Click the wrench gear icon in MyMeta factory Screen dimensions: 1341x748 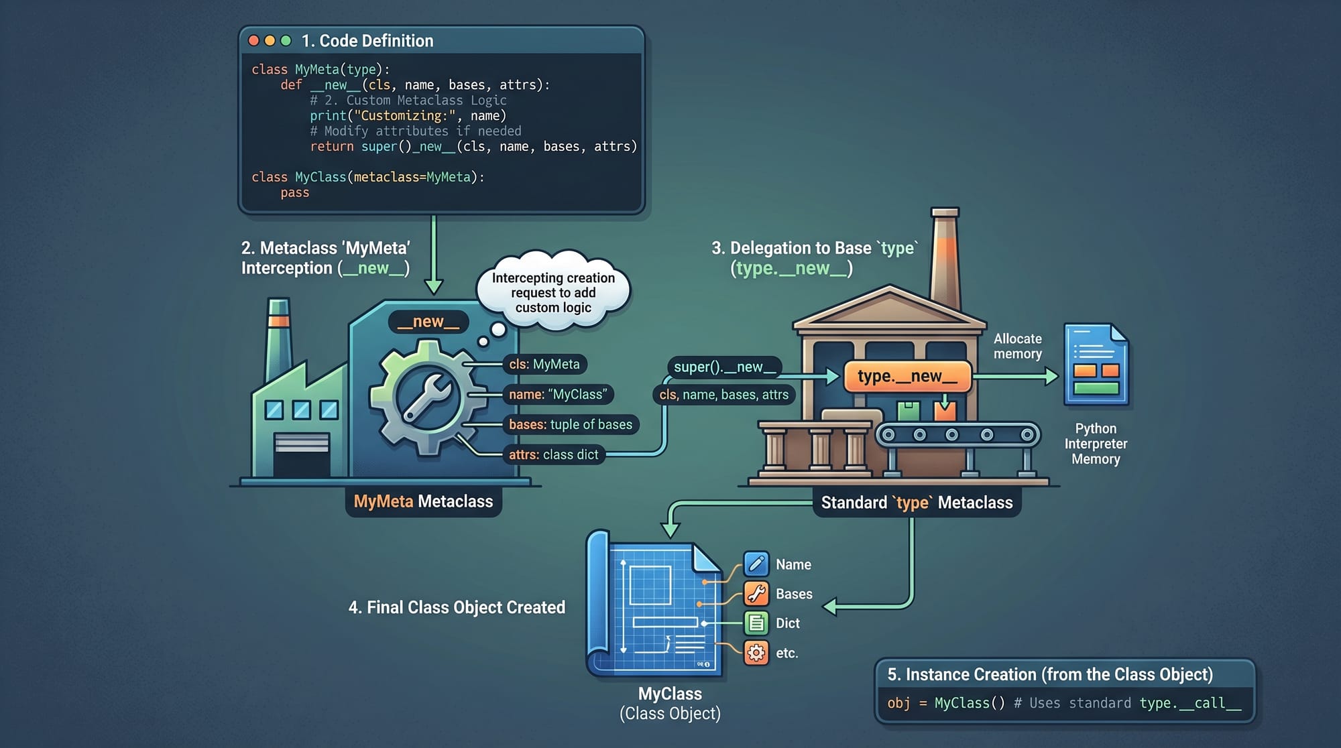click(427, 397)
